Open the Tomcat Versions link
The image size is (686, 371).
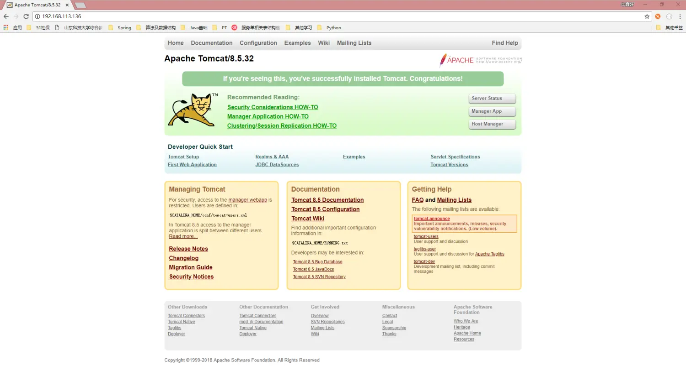(x=449, y=165)
